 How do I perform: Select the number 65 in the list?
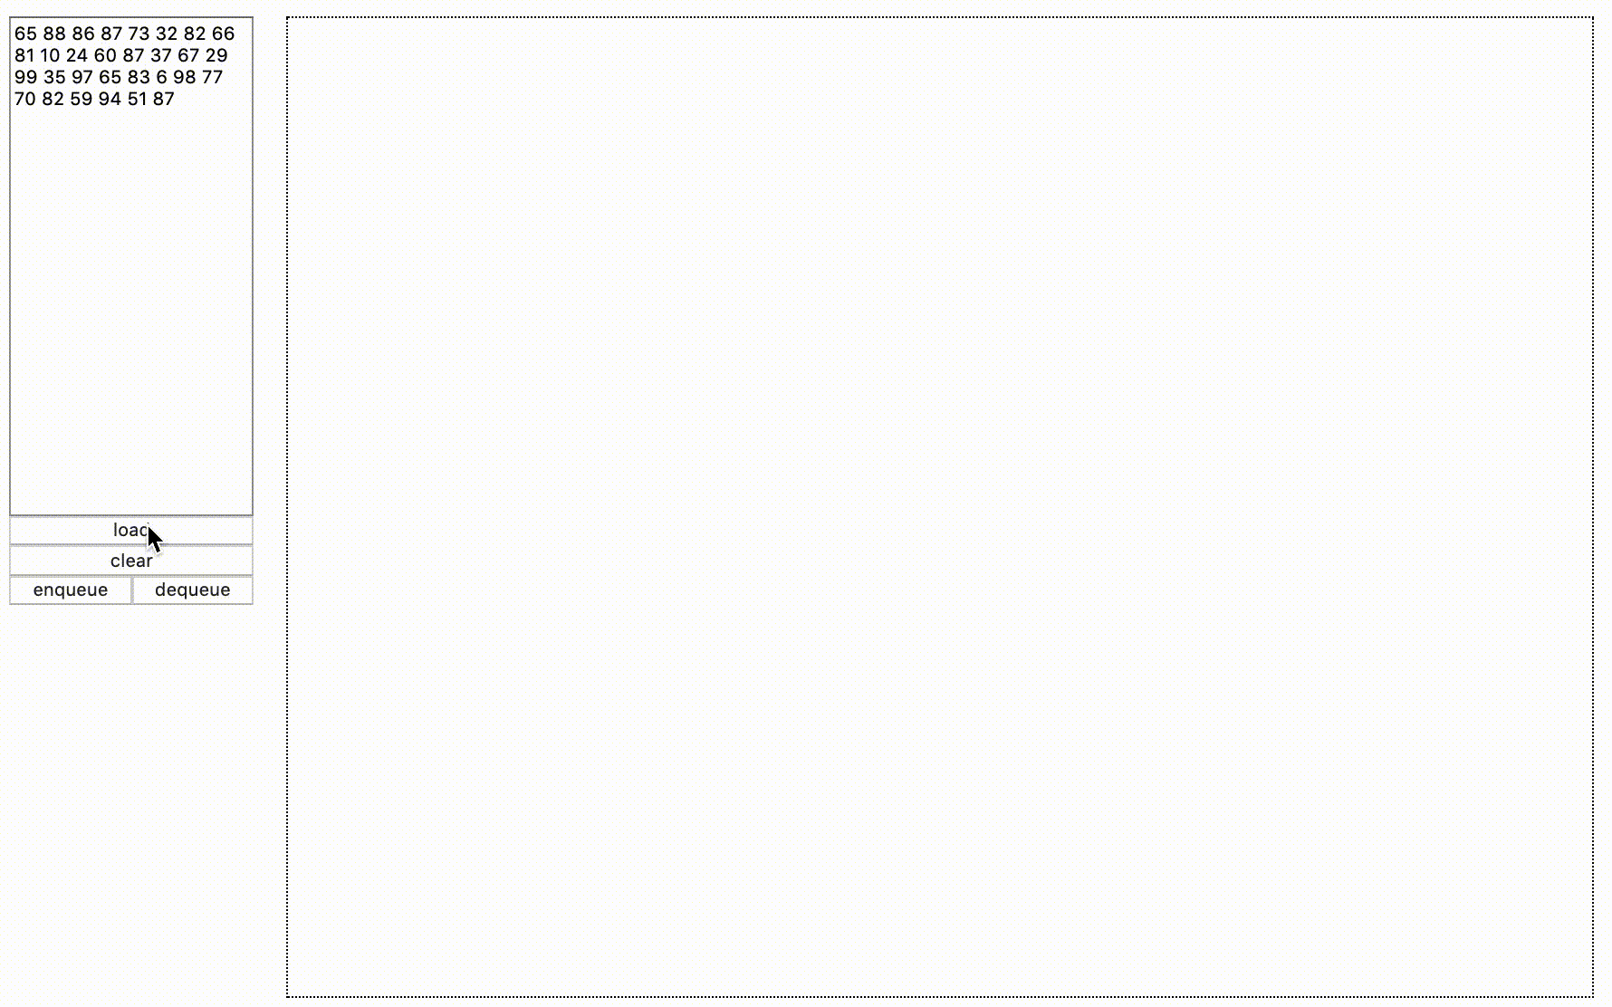tap(25, 34)
